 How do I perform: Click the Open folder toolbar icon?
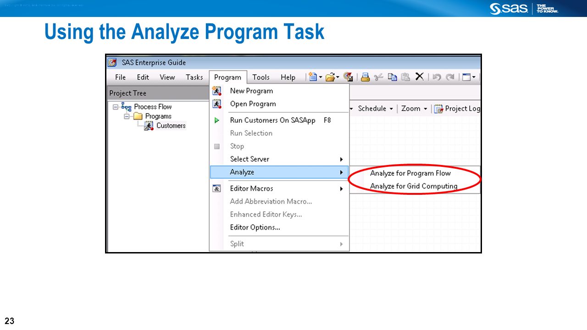pos(330,77)
